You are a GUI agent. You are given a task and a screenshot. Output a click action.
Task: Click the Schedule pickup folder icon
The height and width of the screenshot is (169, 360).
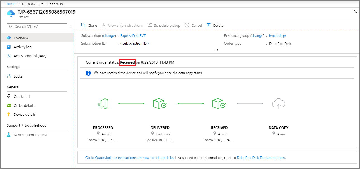coord(150,25)
